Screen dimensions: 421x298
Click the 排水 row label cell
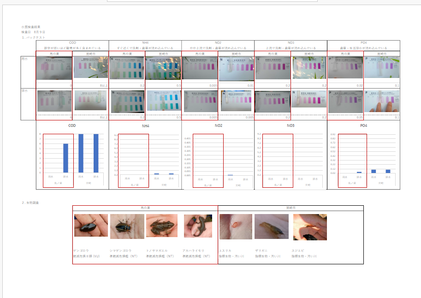pyautogui.click(x=25, y=91)
